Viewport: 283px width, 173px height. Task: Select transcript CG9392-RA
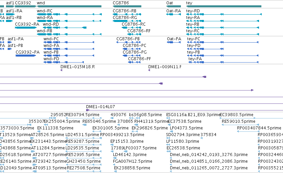click(x=27, y=24)
